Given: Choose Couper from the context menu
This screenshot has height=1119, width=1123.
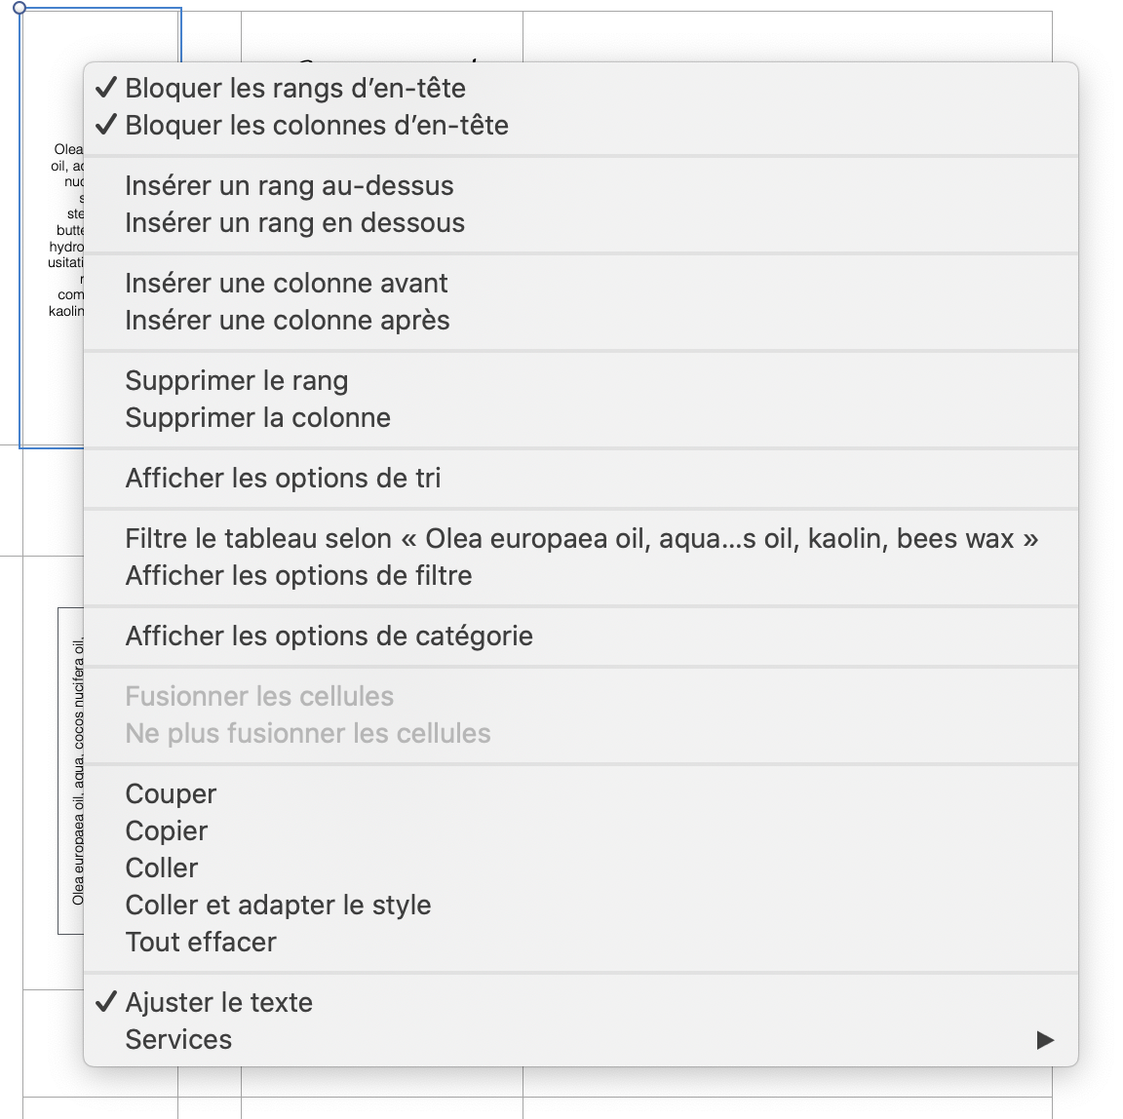Looking at the screenshot, I should (171, 794).
